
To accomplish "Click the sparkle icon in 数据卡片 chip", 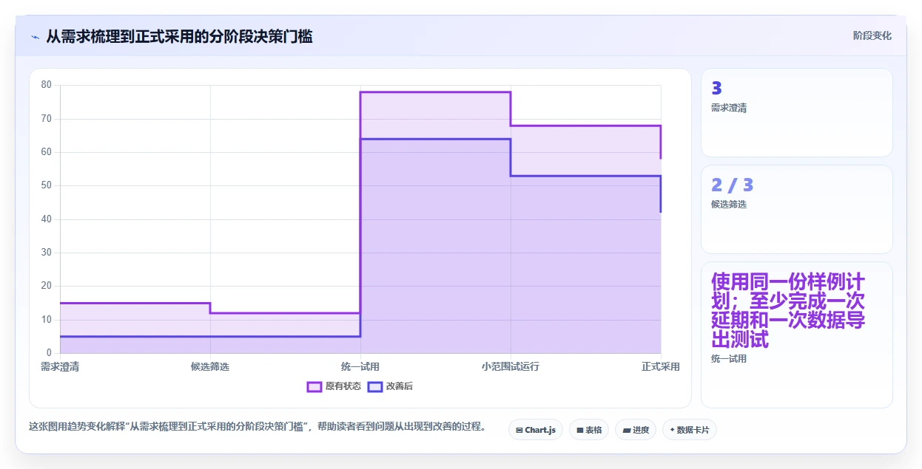I will [x=672, y=430].
